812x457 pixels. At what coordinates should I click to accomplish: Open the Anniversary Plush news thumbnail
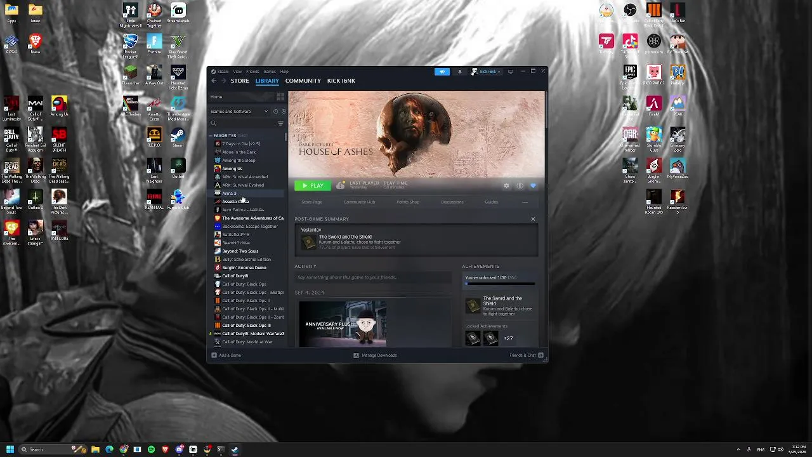tap(343, 324)
